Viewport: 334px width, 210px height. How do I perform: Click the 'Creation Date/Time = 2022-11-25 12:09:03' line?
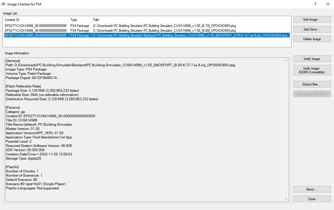(x=39, y=154)
